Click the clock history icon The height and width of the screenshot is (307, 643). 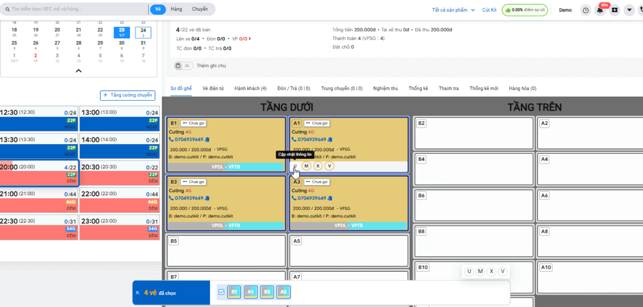click(585, 10)
